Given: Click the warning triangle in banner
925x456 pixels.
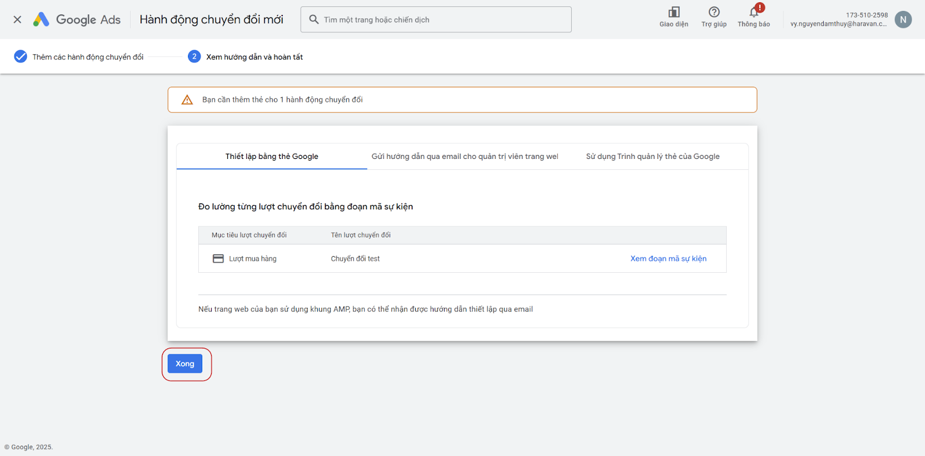Looking at the screenshot, I should (x=187, y=100).
